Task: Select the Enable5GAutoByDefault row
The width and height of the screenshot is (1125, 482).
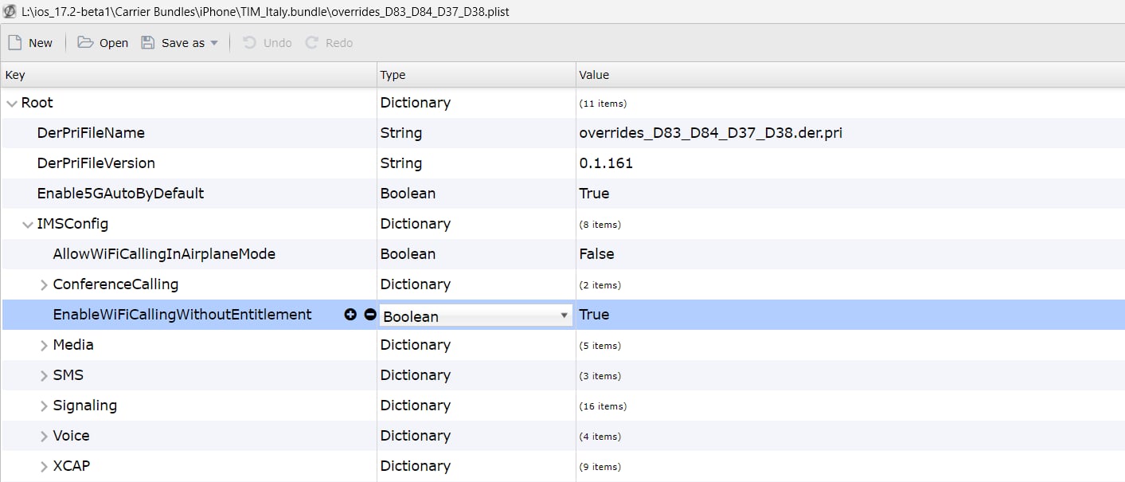Action: (562, 194)
